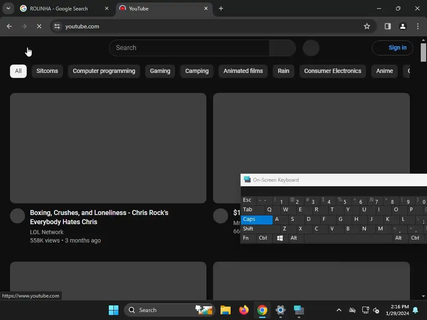
Task: Toggle right Alt key on On-Screen Keyboard
Action: point(401,238)
